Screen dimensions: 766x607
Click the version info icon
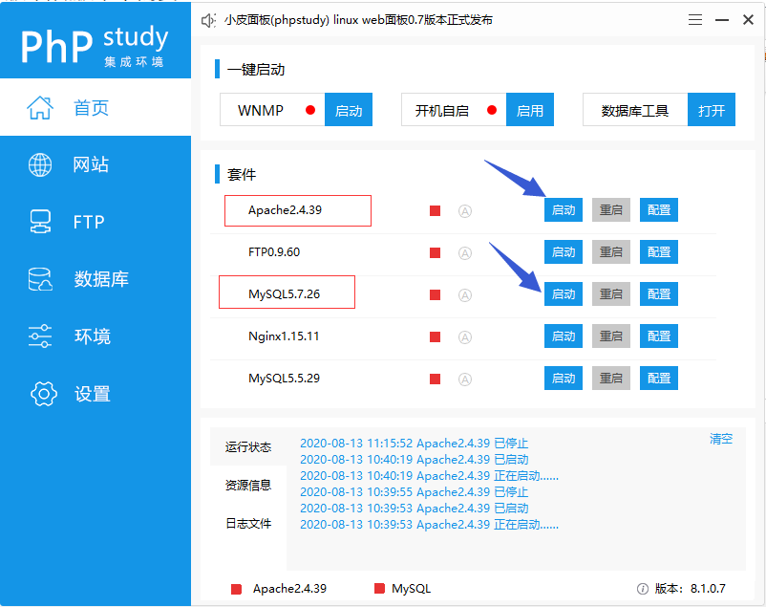point(643,589)
